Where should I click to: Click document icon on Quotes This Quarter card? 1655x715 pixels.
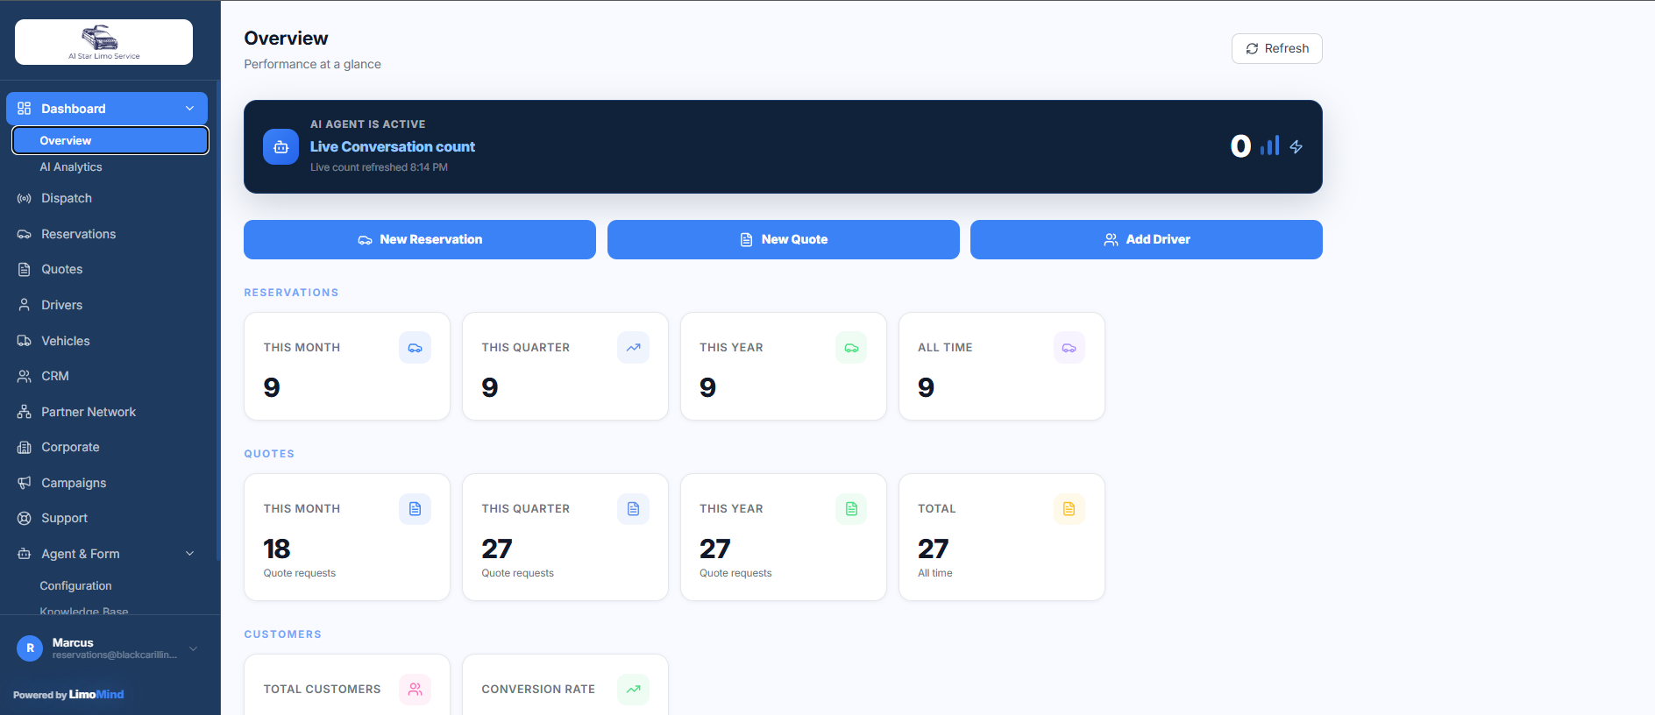[633, 509]
